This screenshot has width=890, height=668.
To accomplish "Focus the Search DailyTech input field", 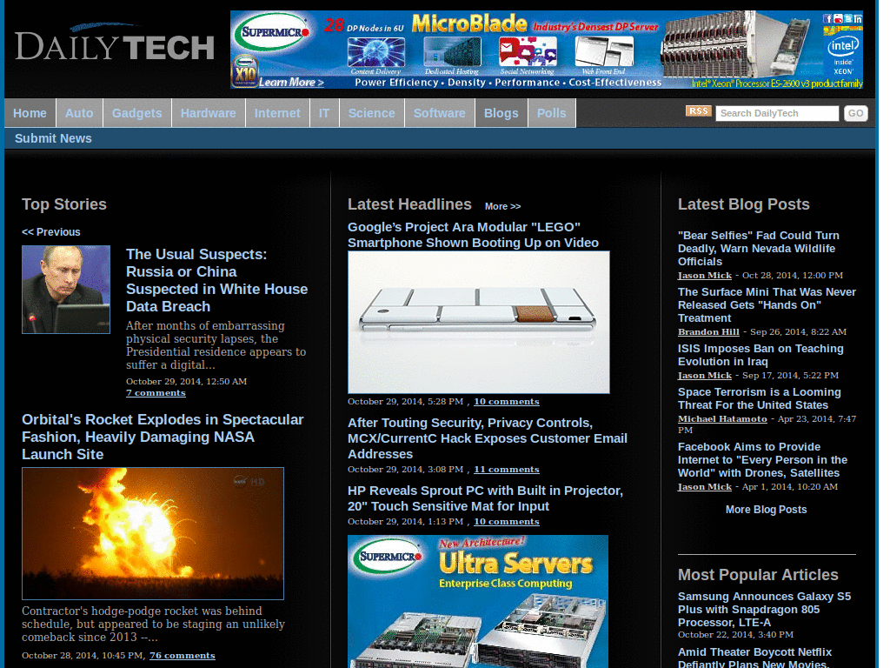I will click(x=776, y=113).
